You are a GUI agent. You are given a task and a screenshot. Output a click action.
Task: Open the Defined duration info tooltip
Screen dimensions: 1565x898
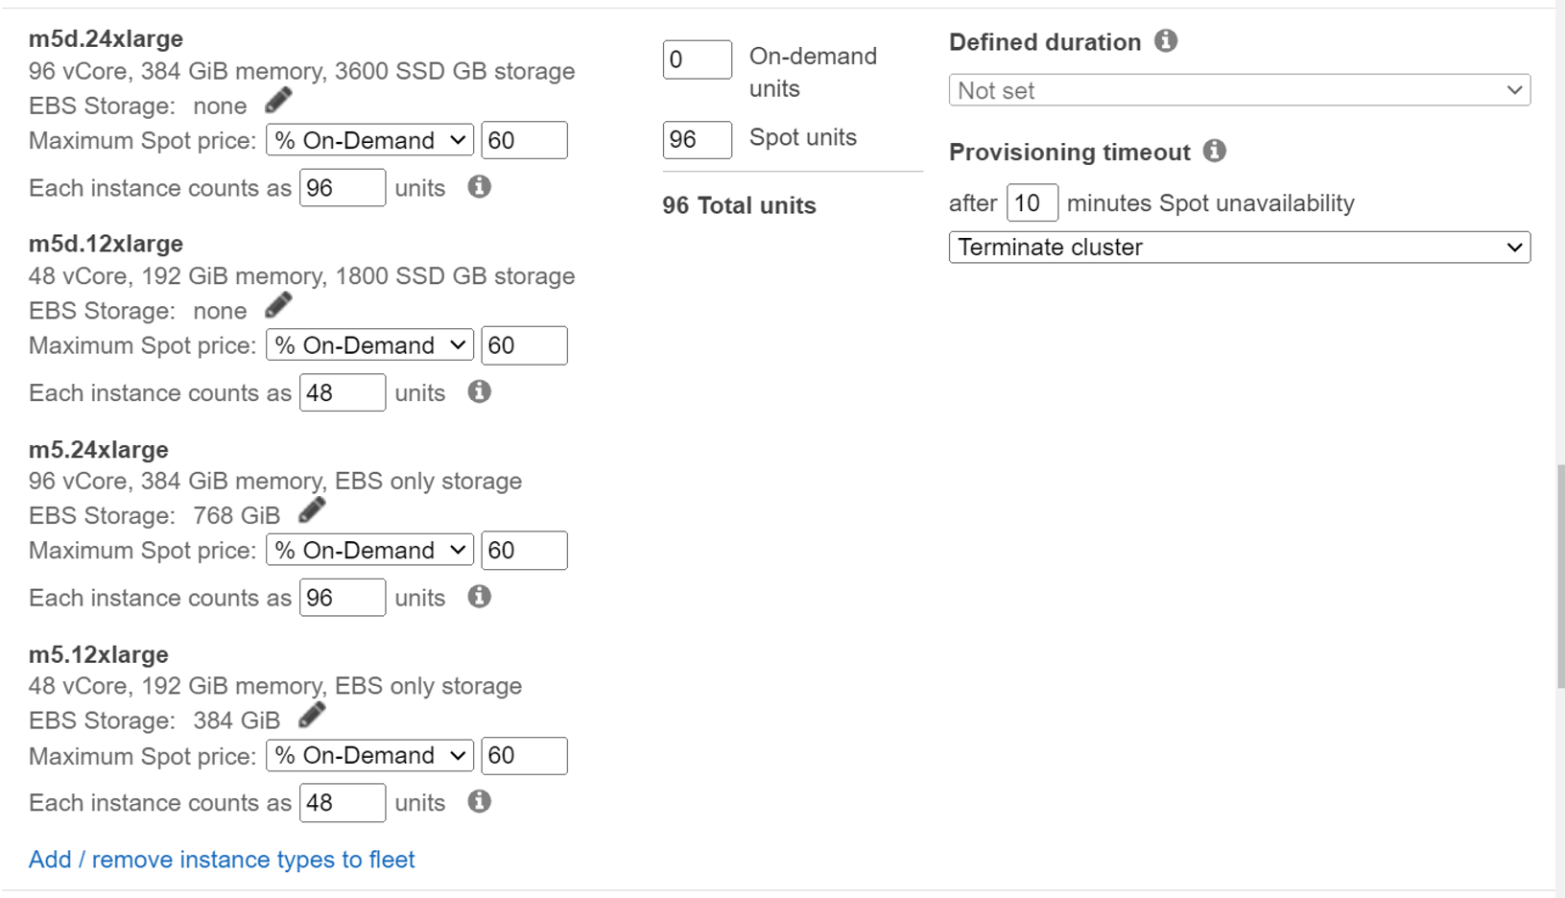click(x=1166, y=41)
